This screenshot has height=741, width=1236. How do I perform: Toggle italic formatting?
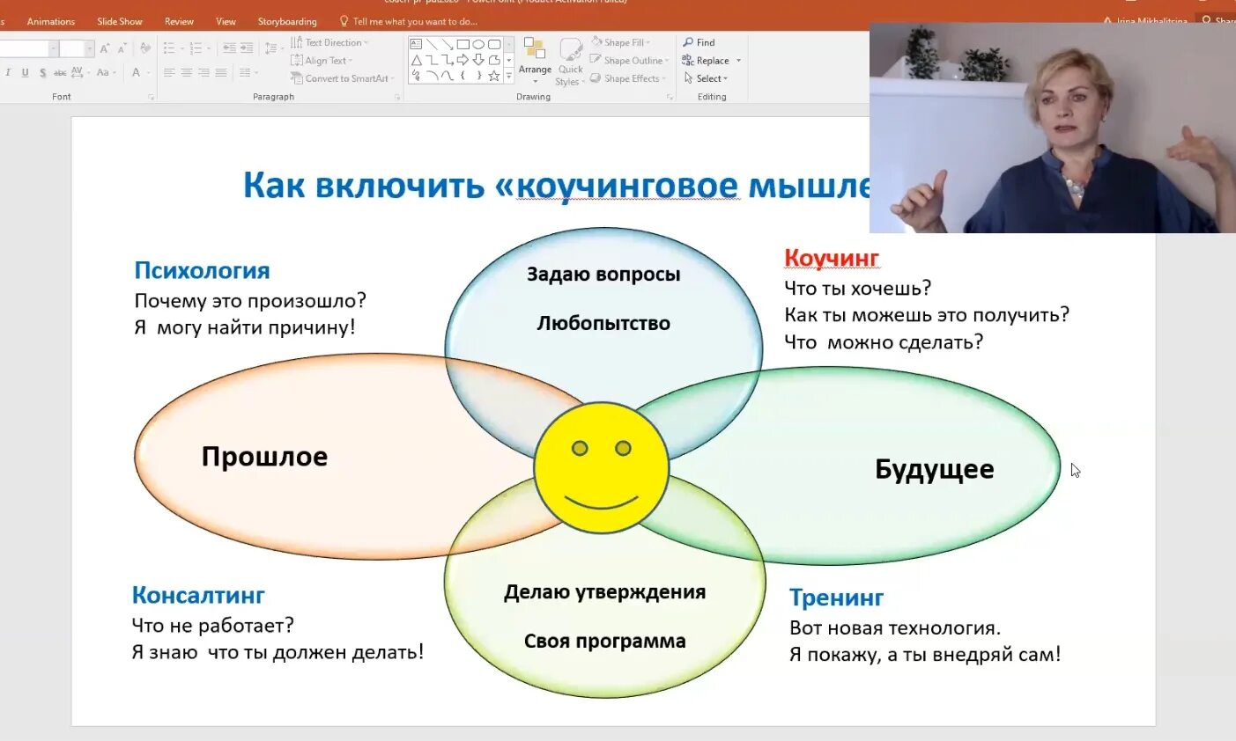click(8, 72)
